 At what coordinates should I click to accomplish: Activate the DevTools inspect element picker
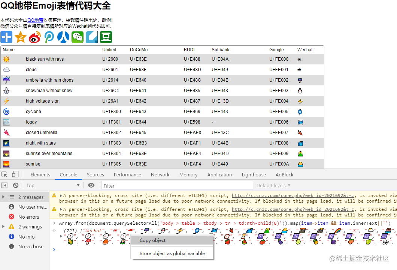point(4,175)
